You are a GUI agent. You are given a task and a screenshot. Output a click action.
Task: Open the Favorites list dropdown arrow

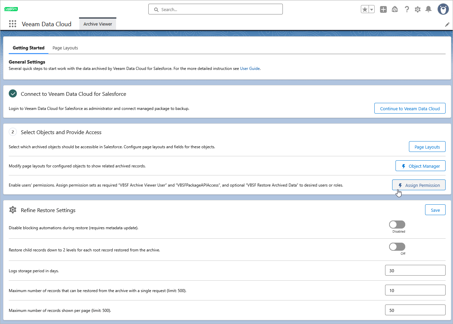point(372,9)
